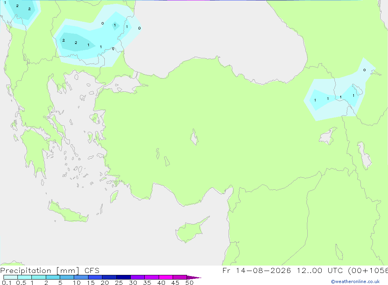The width and height of the screenshot is (388, 285).
Task: Select the 10–15 mm legend color cell
Action: (x=81, y=277)
